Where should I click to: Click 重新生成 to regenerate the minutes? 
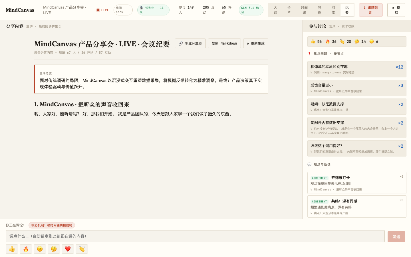[256, 43]
